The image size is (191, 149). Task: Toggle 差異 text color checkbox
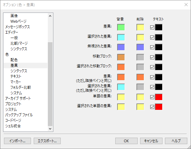[152, 28]
